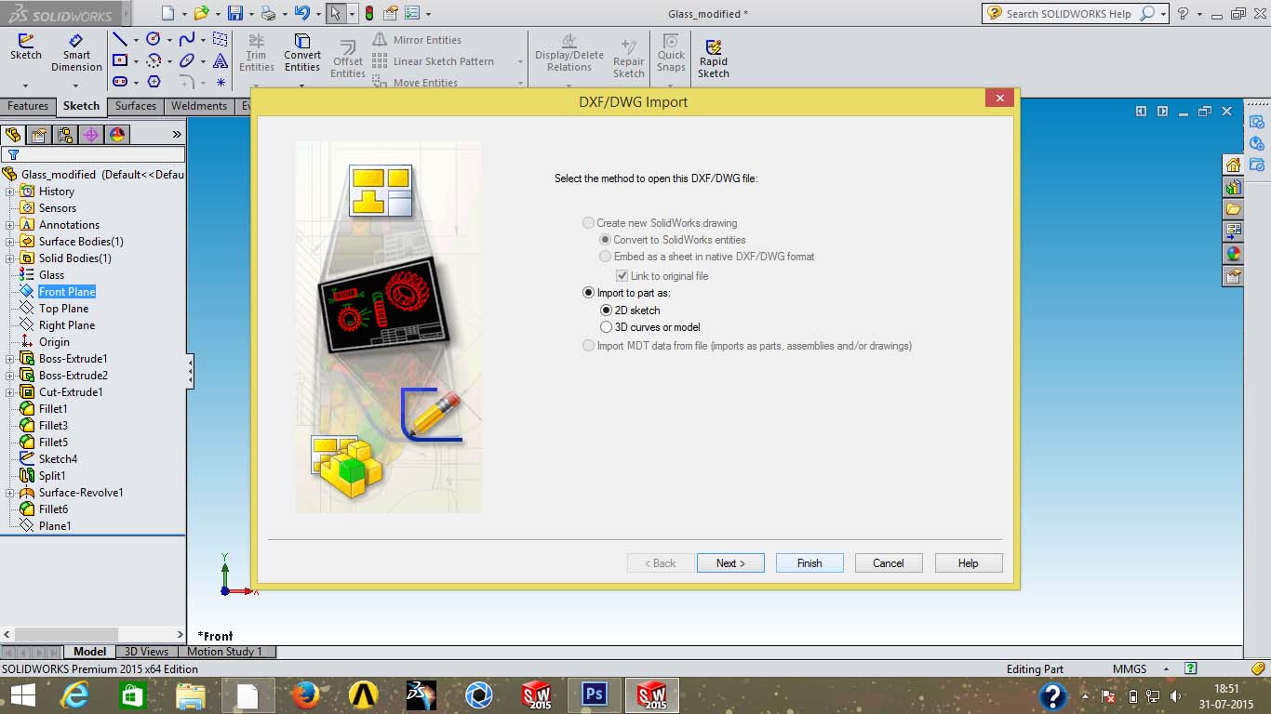The image size is (1271, 714).
Task: Expand the Boss-Extrude1 feature
Action: 10,359
